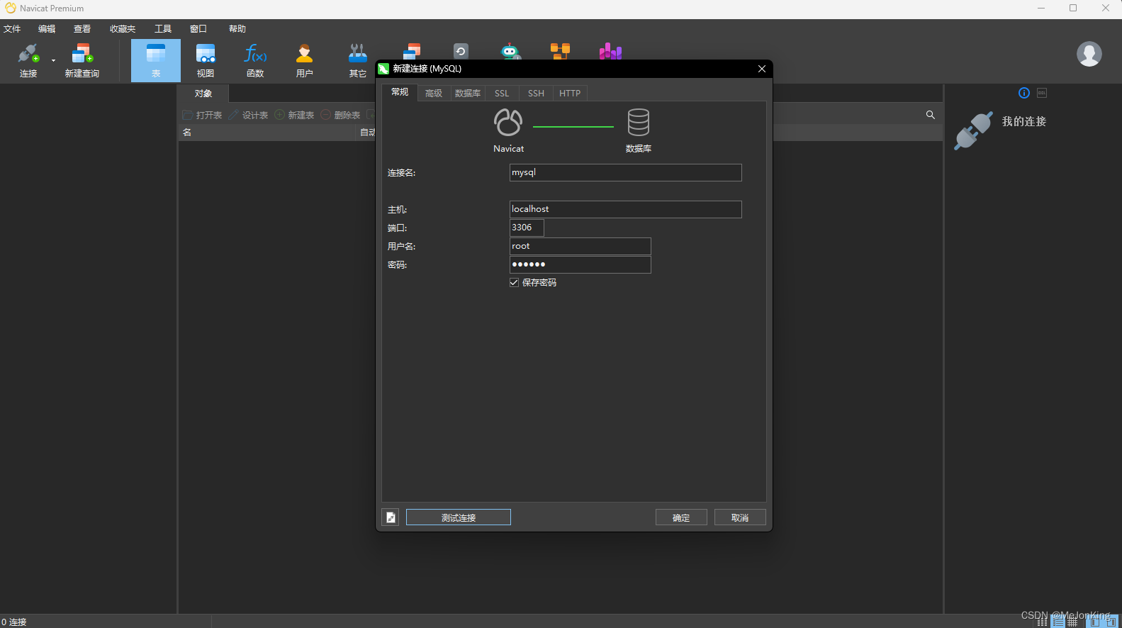
Task: Click the DDL icon next to info icon
Action: point(1042,93)
